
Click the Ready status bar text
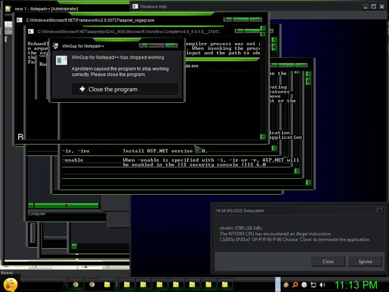7,273
